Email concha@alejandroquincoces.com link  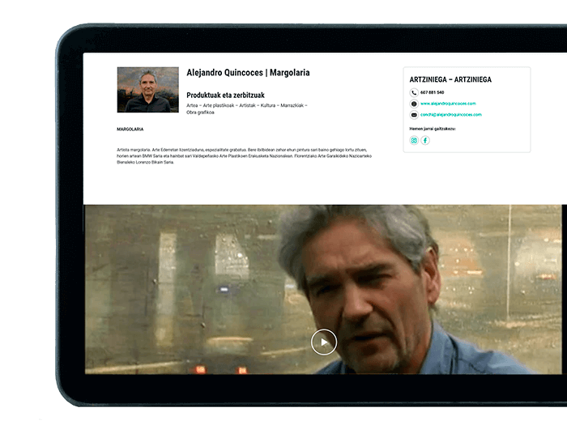pyautogui.click(x=450, y=115)
